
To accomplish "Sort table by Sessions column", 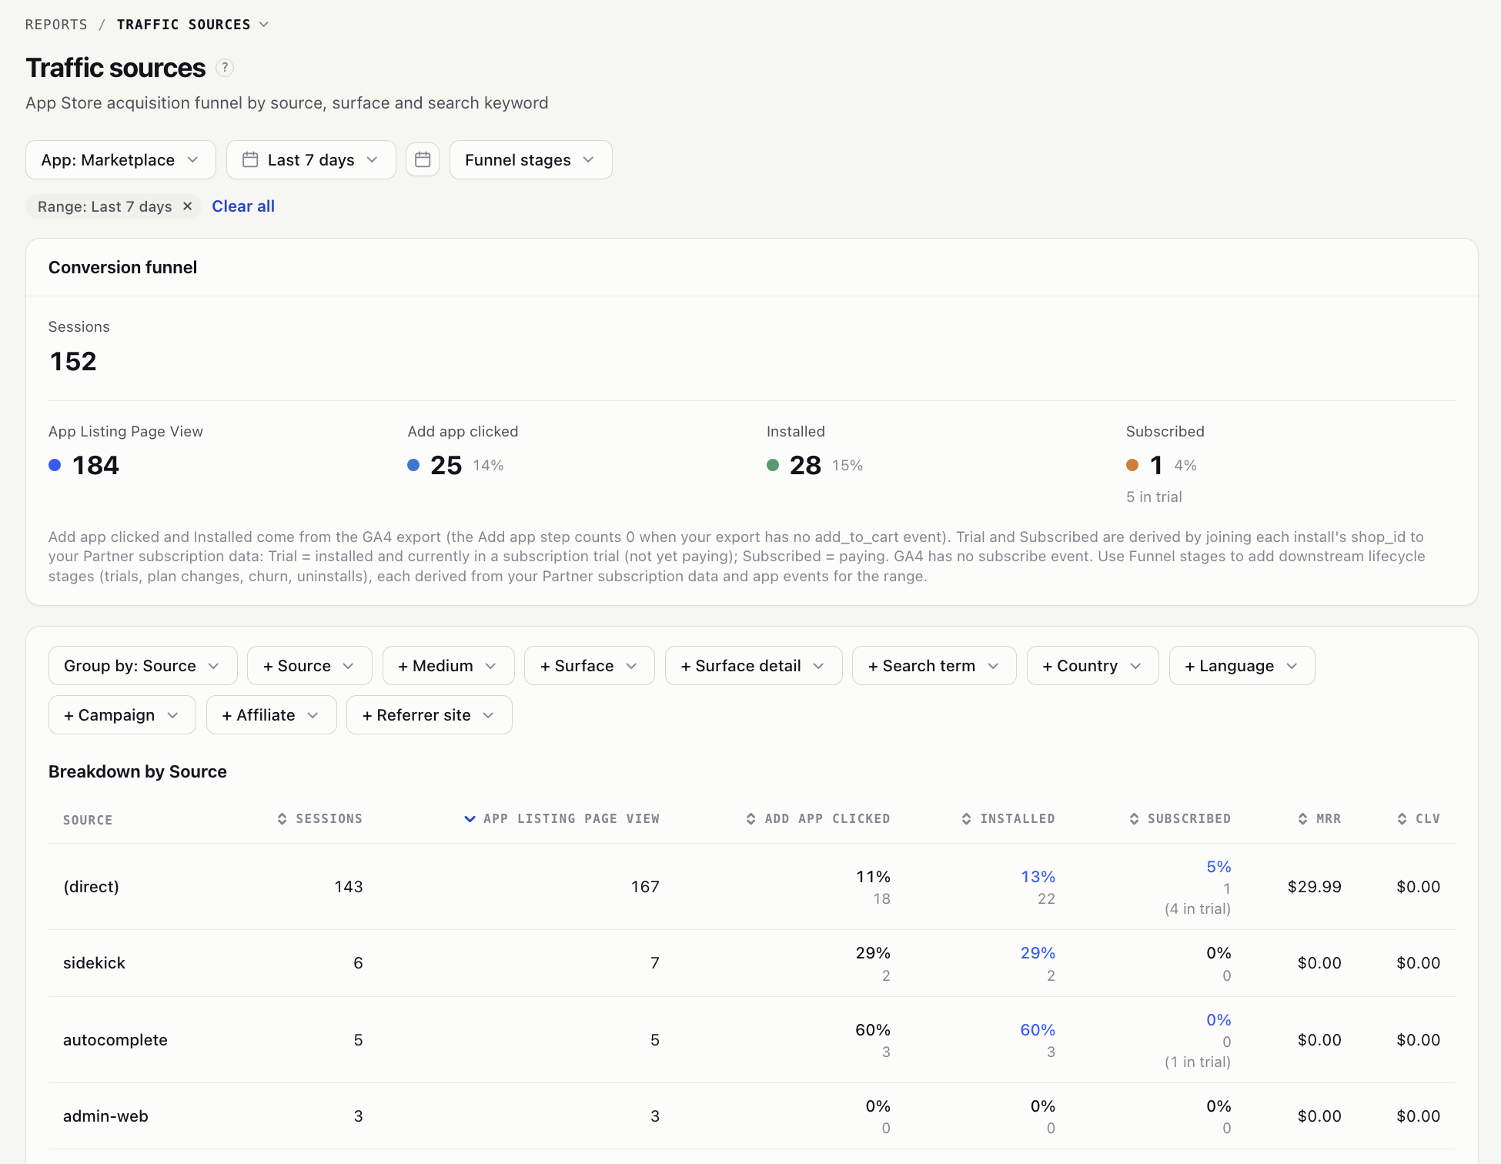I will pyautogui.click(x=319, y=818).
